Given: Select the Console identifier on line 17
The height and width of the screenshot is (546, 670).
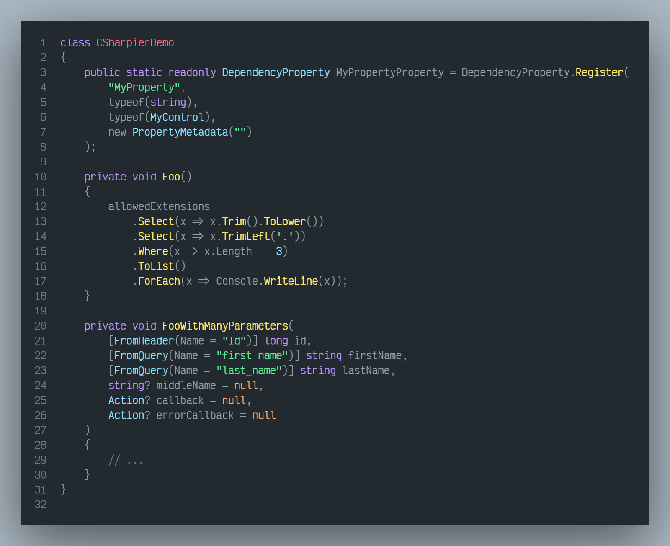Looking at the screenshot, I should point(237,281).
